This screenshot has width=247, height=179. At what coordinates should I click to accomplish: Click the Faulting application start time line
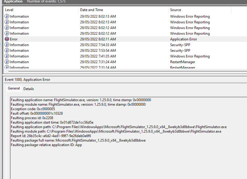click(52, 122)
